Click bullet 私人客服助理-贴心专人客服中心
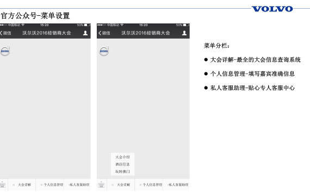The image size is (310, 196). [x=250, y=88]
